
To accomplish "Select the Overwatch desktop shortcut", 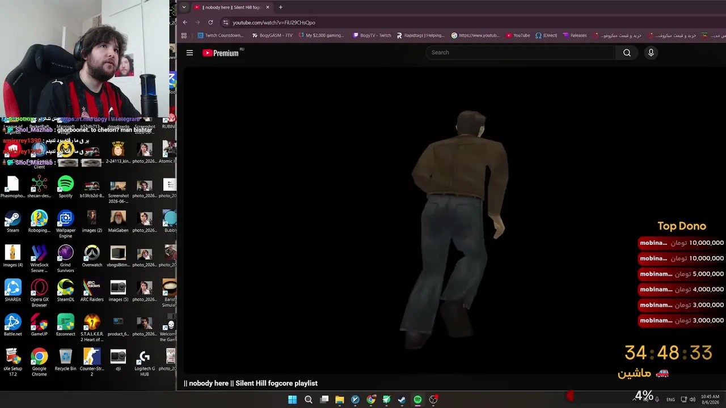I will [x=92, y=257].
